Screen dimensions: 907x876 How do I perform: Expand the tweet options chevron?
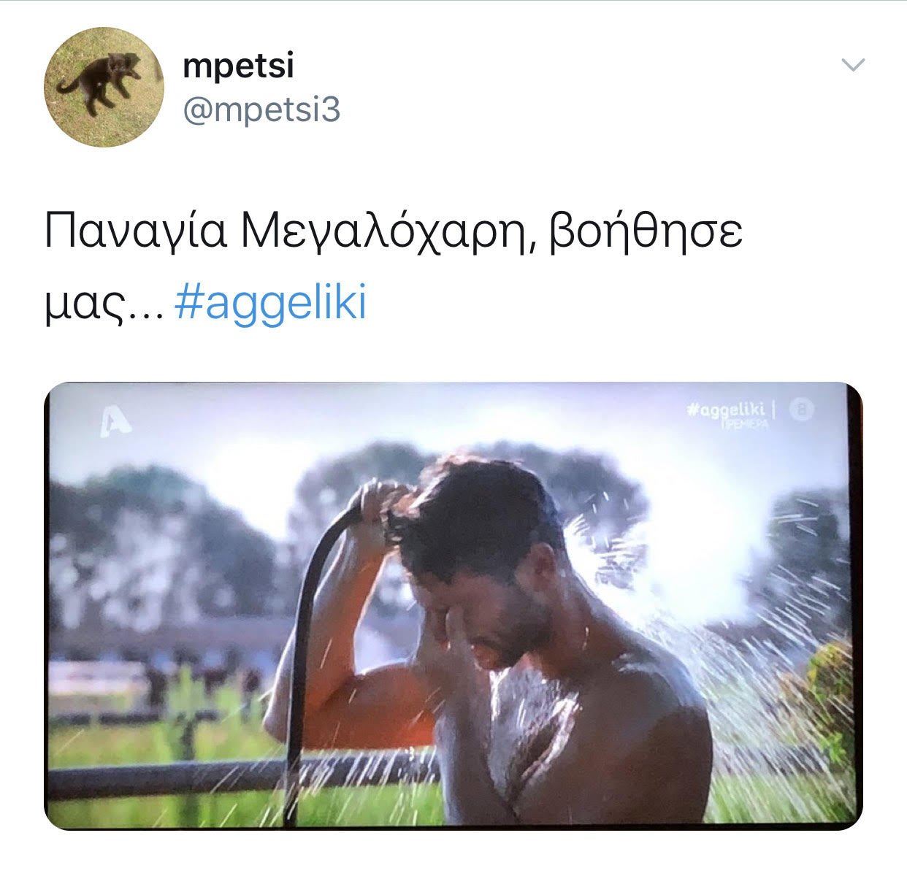tap(853, 65)
